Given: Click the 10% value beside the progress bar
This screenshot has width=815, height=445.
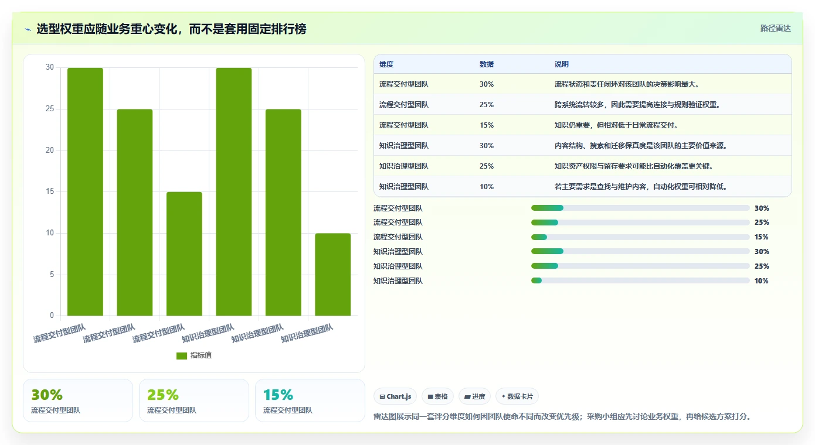Looking at the screenshot, I should click(x=762, y=281).
